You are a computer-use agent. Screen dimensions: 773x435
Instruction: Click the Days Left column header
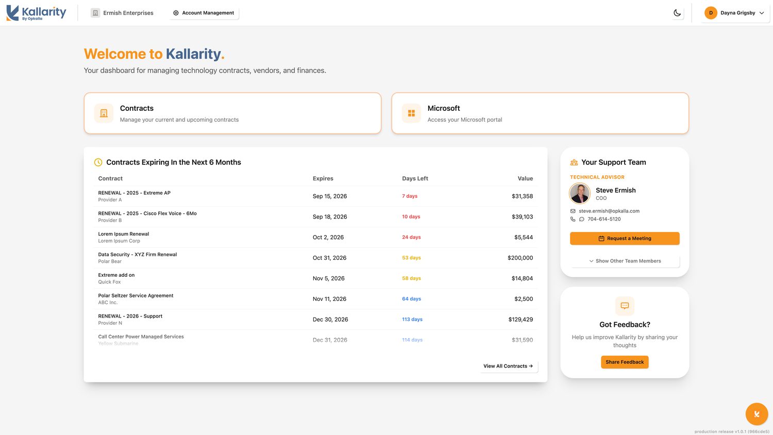tap(415, 178)
